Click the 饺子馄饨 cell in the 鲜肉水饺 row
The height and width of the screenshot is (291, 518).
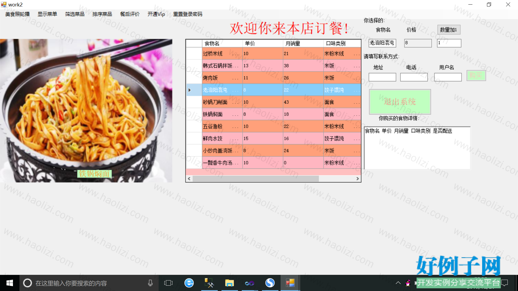click(x=342, y=138)
